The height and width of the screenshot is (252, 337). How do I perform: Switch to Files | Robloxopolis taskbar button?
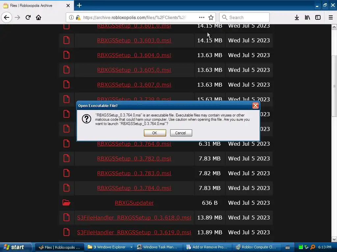click(x=59, y=247)
